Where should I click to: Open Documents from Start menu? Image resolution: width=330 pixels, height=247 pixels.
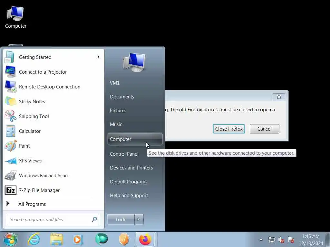tap(122, 96)
